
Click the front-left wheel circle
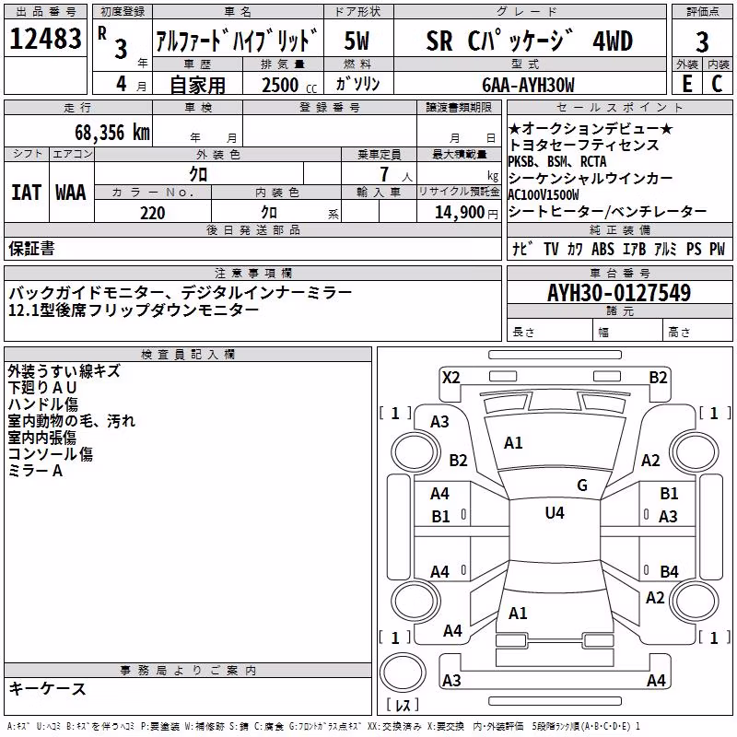415,452
